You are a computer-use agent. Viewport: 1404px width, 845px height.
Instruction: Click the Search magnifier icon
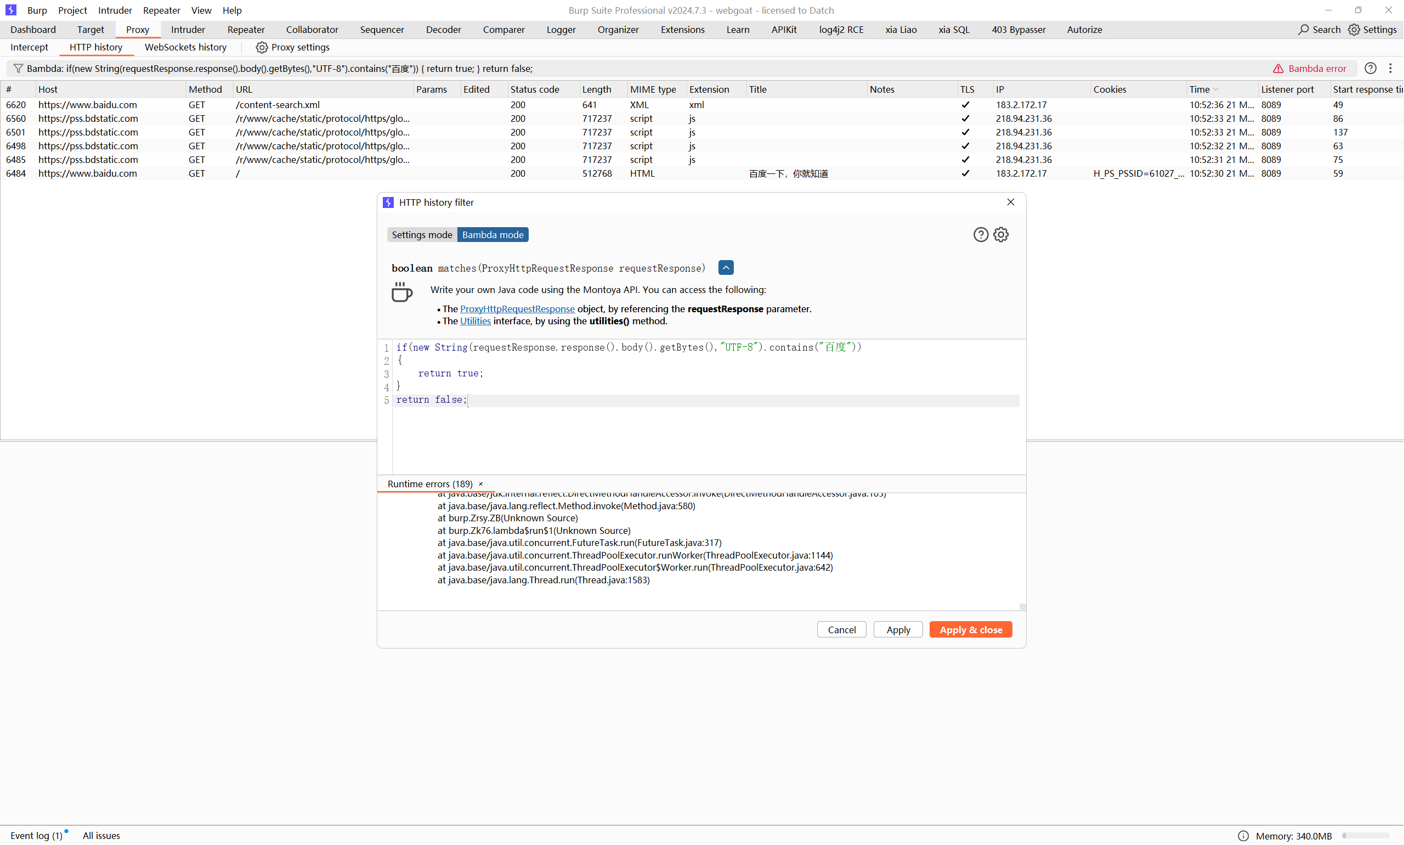[1303, 30]
